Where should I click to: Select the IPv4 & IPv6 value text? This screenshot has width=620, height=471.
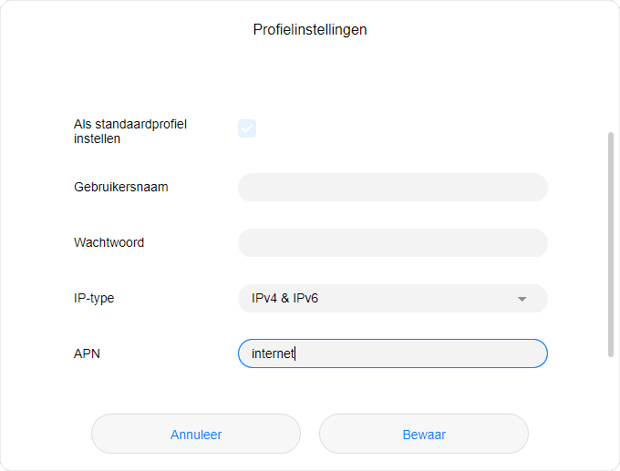284,299
